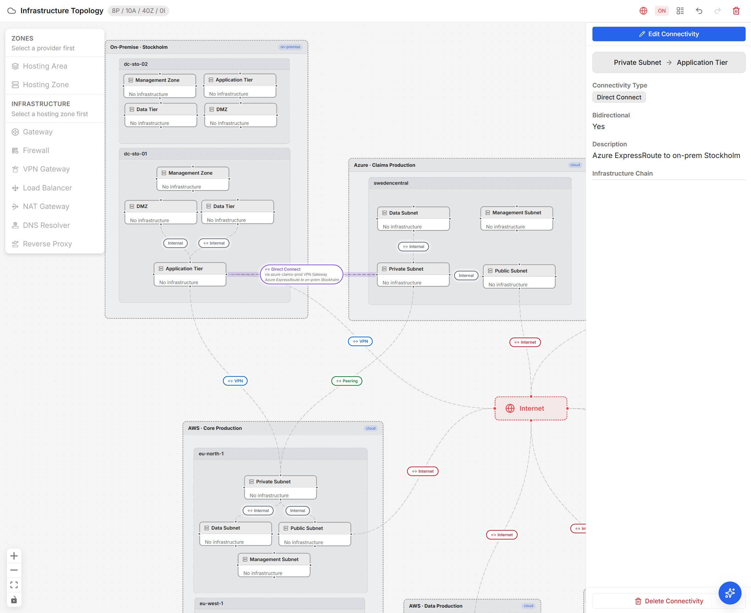This screenshot has height=613, width=751.
Task: Click the Direct Connect connectivity type chip
Action: pyautogui.click(x=619, y=97)
